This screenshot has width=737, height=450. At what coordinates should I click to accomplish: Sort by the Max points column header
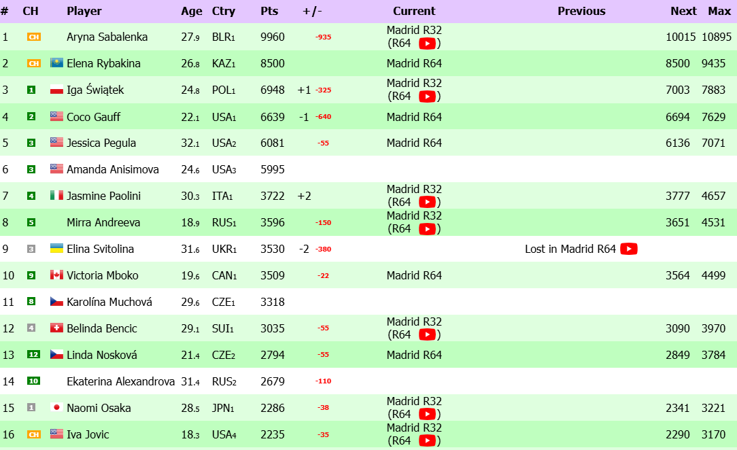click(x=719, y=11)
